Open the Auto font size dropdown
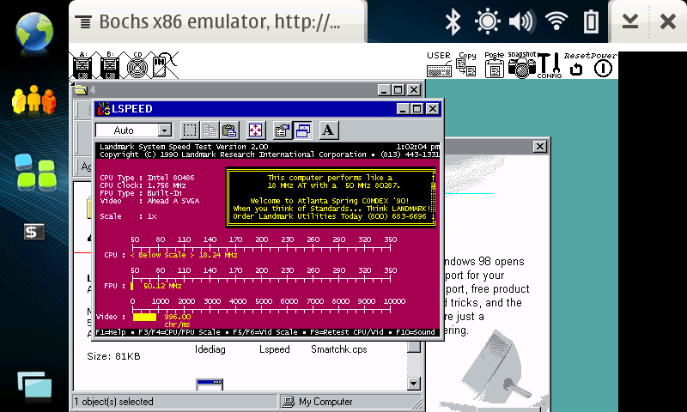Viewport: 687px width, 412px height. (165, 130)
